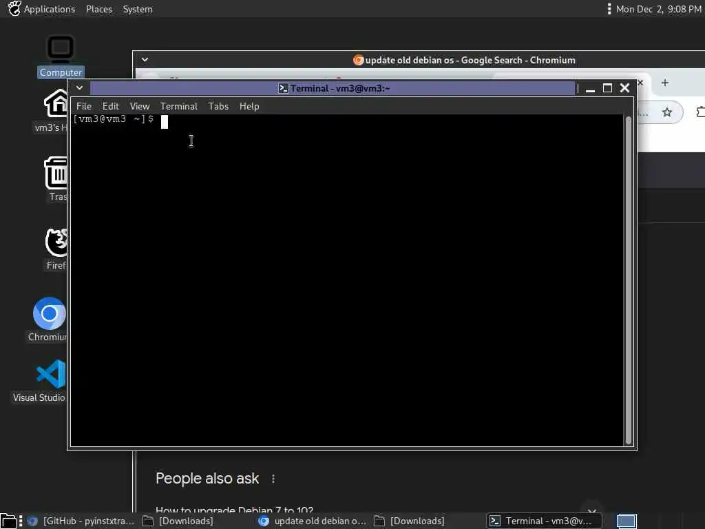705x529 pixels.
Task: Close the Terminal window
Action: (x=624, y=87)
